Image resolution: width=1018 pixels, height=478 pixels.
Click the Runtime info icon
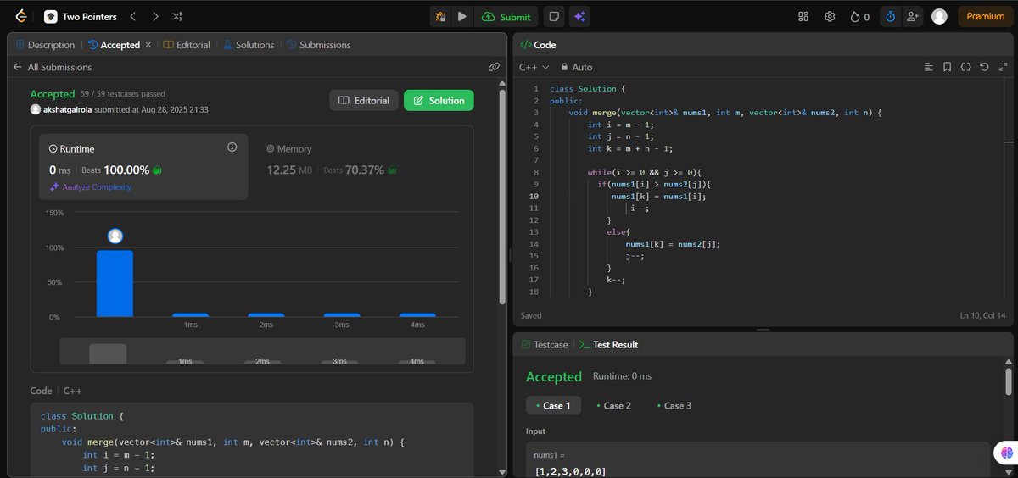(x=232, y=147)
